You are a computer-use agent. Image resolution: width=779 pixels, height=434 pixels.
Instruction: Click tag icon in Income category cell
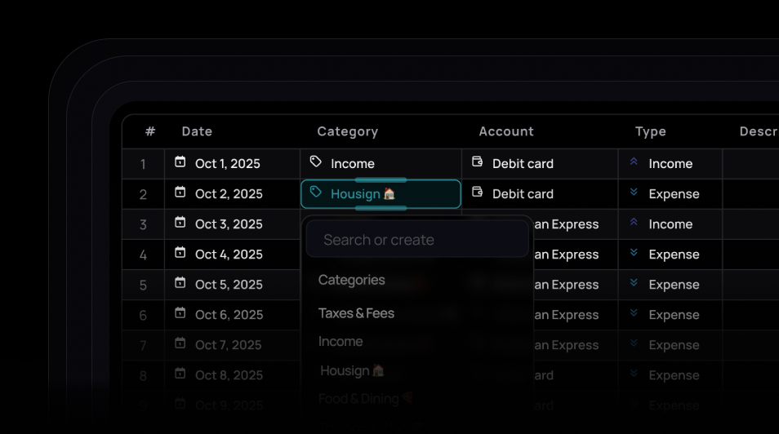click(316, 162)
